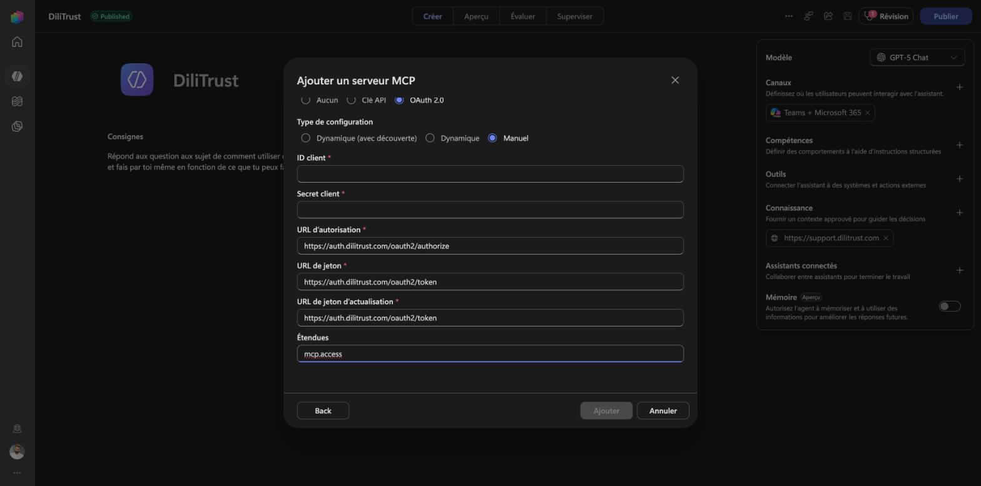Open the Tools icon in left sidebar
This screenshot has height=486, width=981.
pyautogui.click(x=17, y=126)
